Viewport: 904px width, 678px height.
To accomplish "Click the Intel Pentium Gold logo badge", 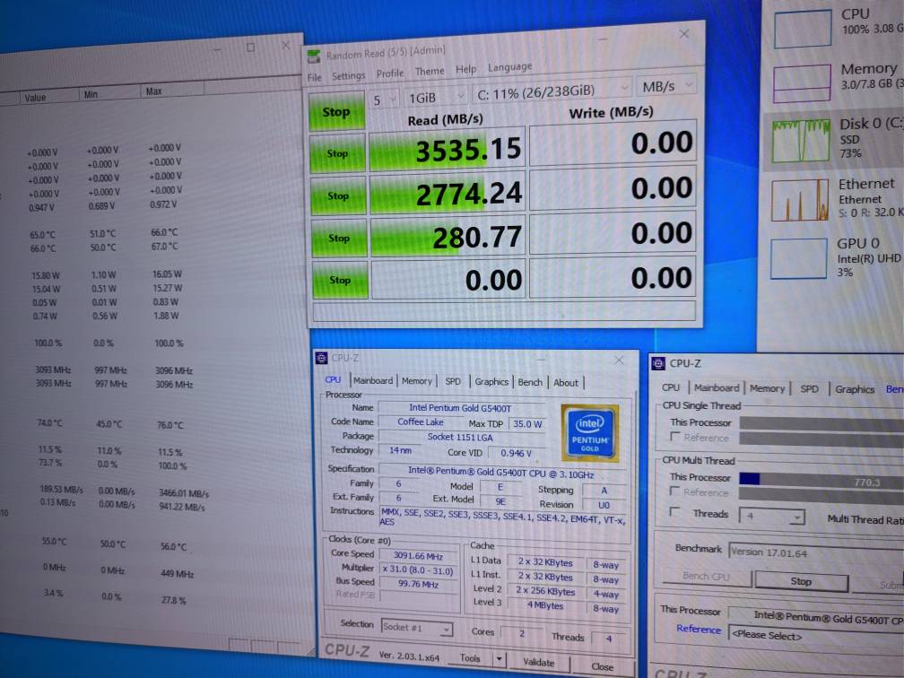I will click(x=589, y=434).
